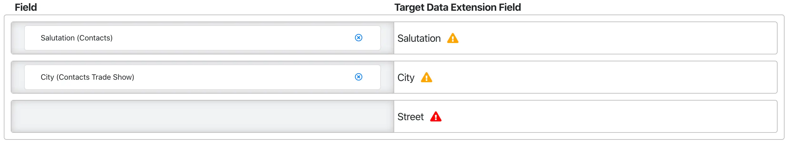Click the Street target field label
The width and height of the screenshot is (789, 148).
pyautogui.click(x=410, y=117)
